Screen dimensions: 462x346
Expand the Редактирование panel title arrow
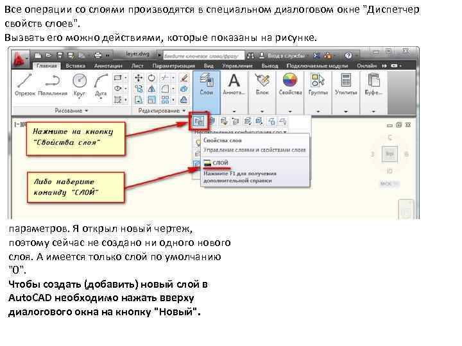coord(184,111)
